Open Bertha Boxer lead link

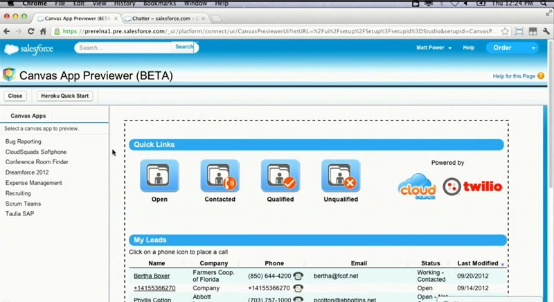click(x=152, y=276)
